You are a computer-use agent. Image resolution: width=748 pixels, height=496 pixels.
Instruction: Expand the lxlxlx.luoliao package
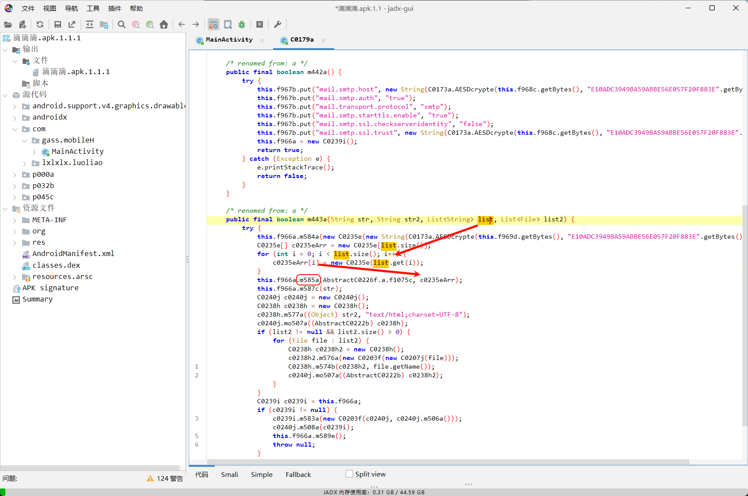pyautogui.click(x=24, y=163)
